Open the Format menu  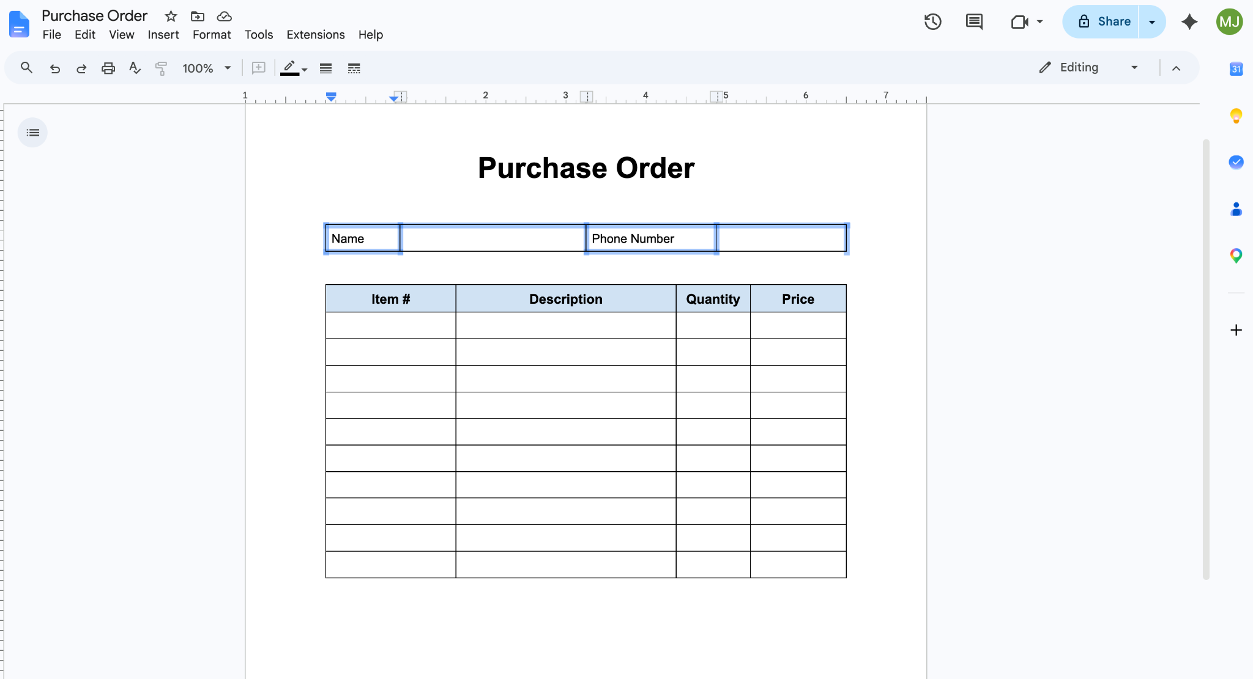(x=212, y=35)
